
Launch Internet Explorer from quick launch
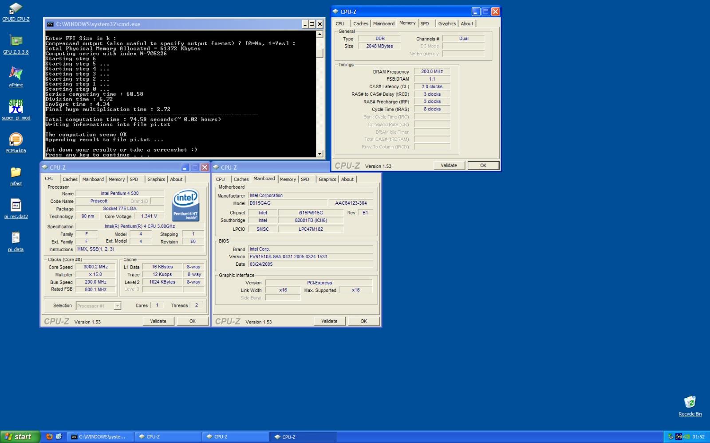(x=59, y=437)
